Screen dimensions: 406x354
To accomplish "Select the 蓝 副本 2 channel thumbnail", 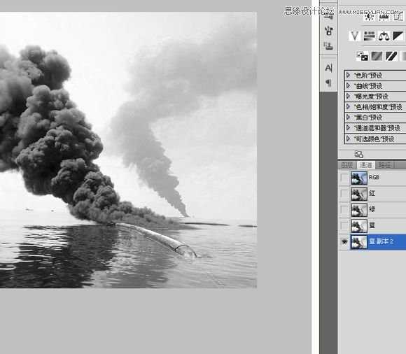I will tap(359, 241).
